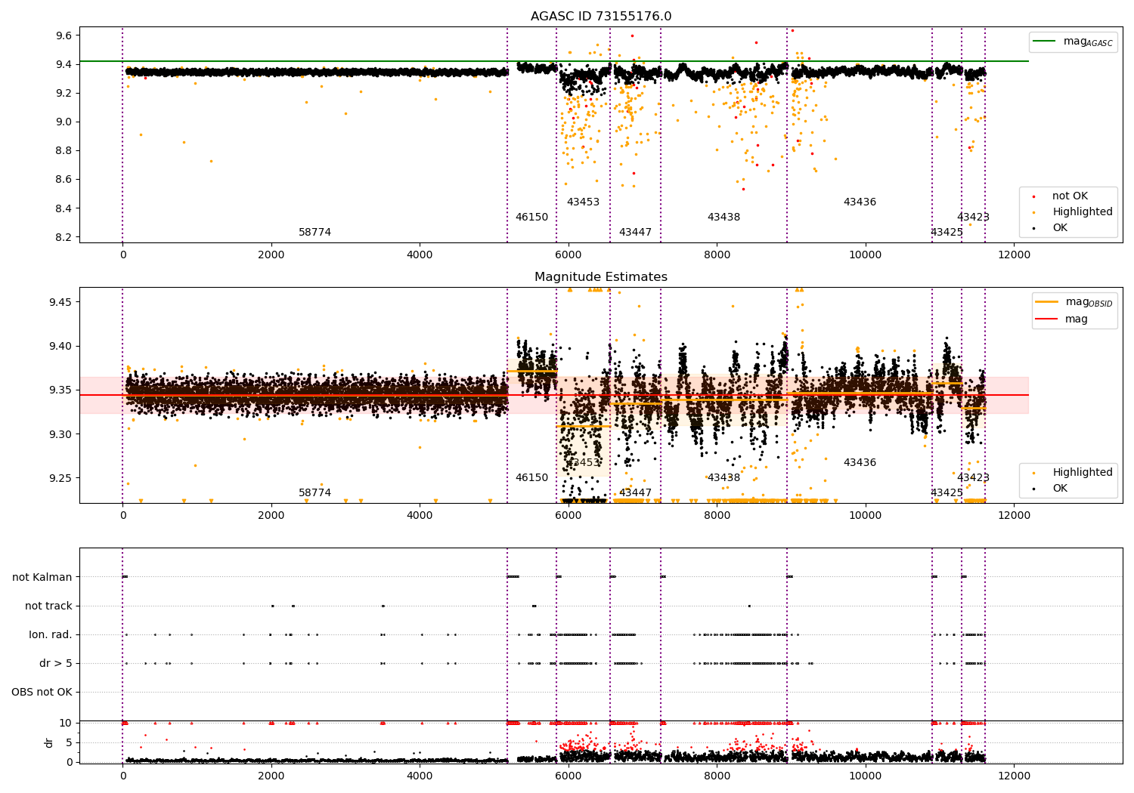This screenshot has width=1134, height=793.
Task: Click y-axis tick 9.0 in top plot
Action: pos(64,122)
